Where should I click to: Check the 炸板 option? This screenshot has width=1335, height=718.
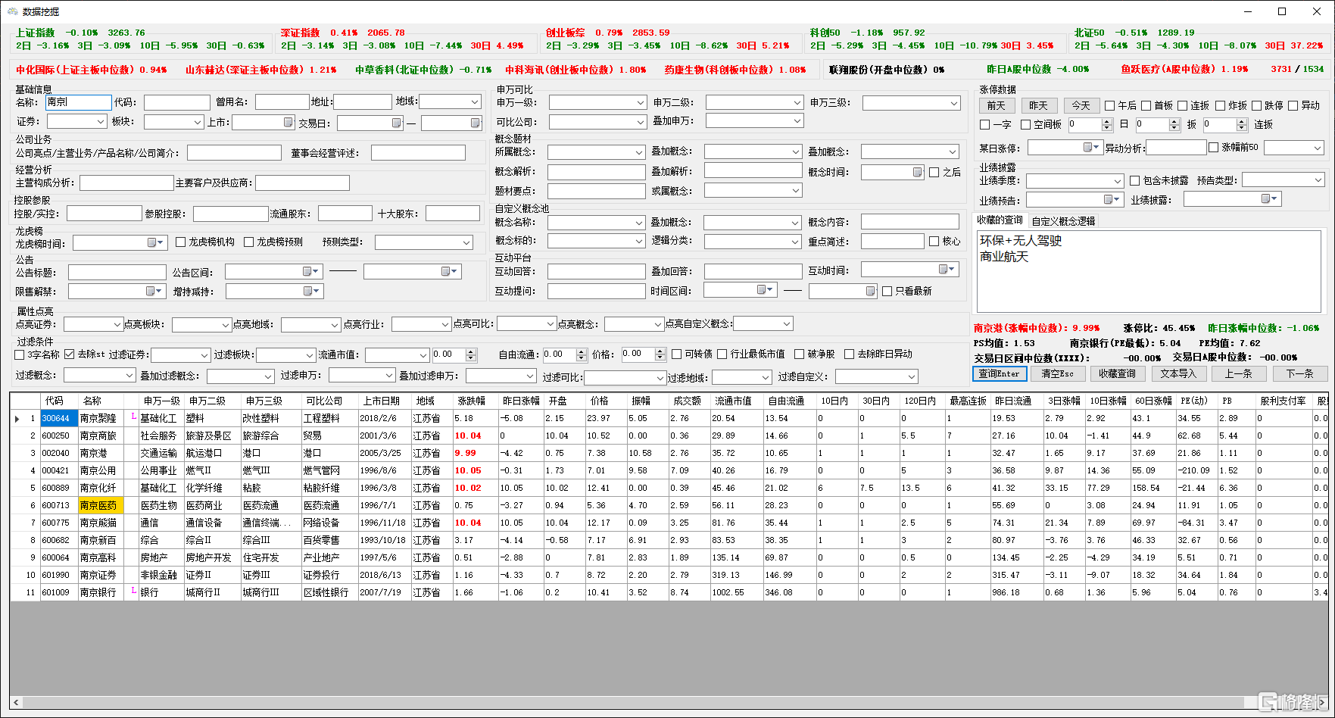(x=1220, y=106)
